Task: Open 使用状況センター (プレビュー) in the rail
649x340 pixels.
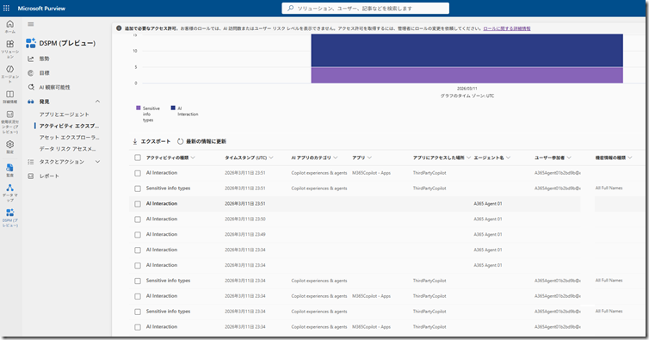Action: pyautogui.click(x=10, y=122)
